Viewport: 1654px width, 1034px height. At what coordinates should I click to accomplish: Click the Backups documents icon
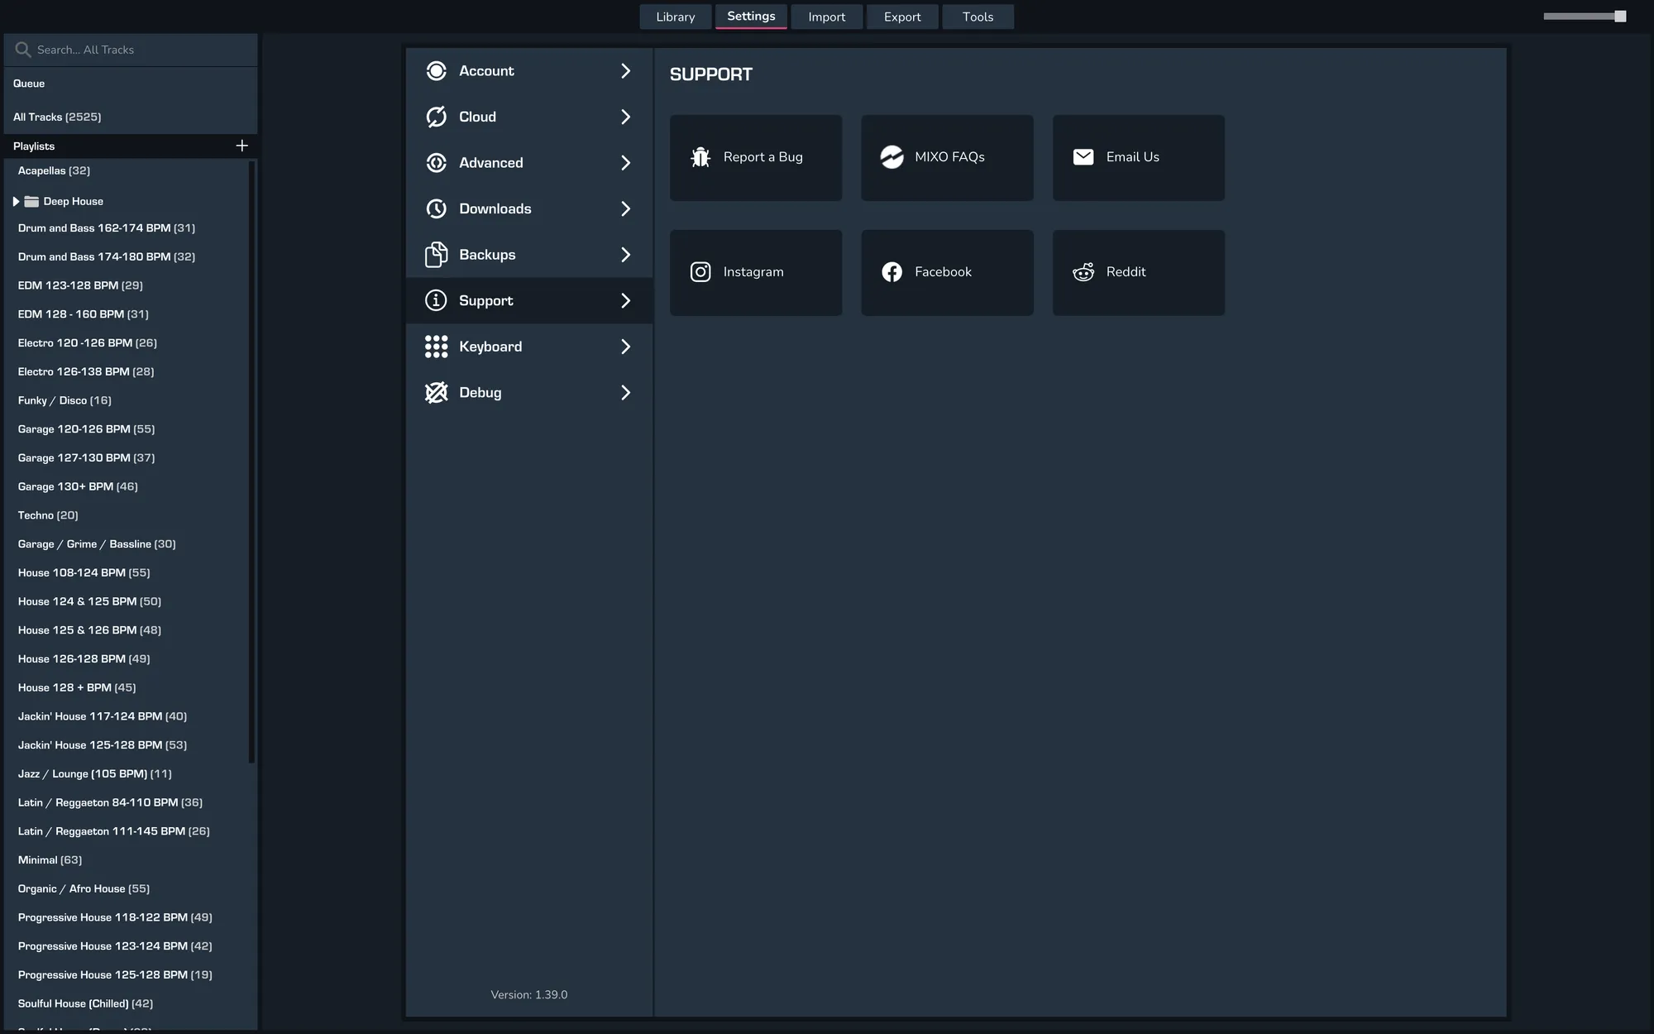[x=436, y=255]
